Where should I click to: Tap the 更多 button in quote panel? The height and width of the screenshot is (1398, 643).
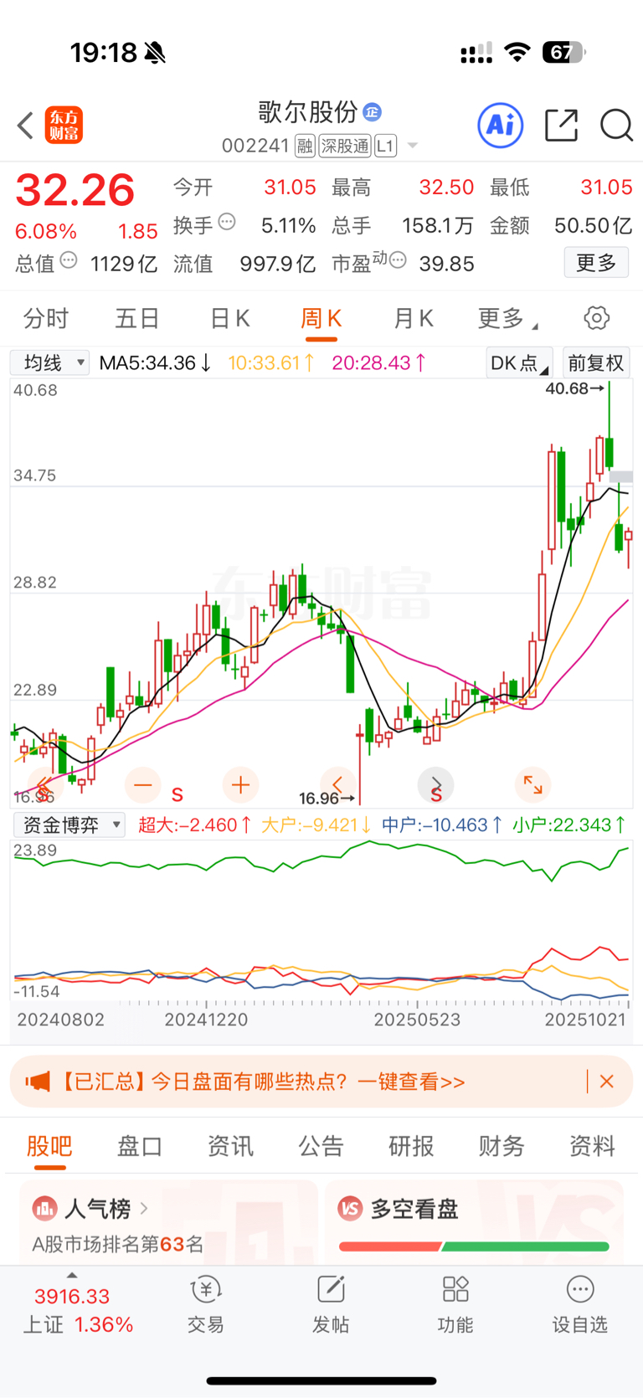click(596, 263)
